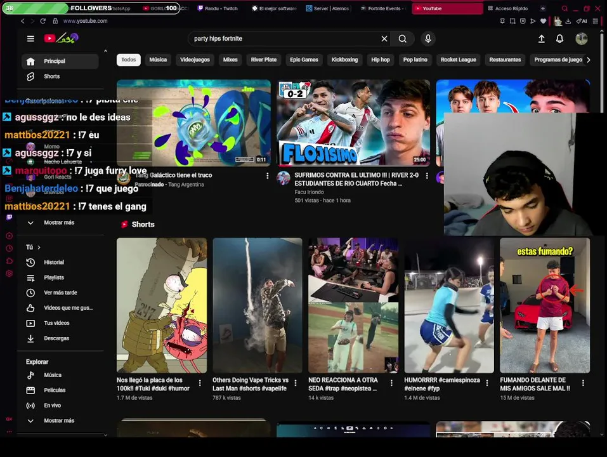Open options for SUFRIMOS CONTRA EL ULTIMO video
This screenshot has width=607, height=457.
point(427,176)
